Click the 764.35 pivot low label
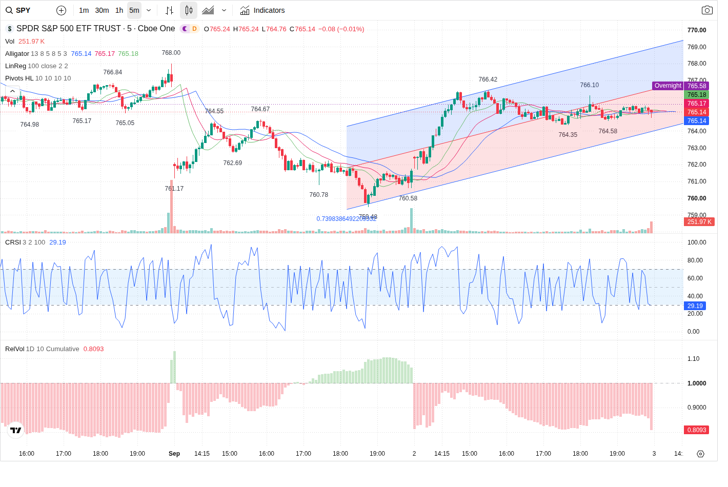This screenshot has height=487, width=728. [x=568, y=135]
